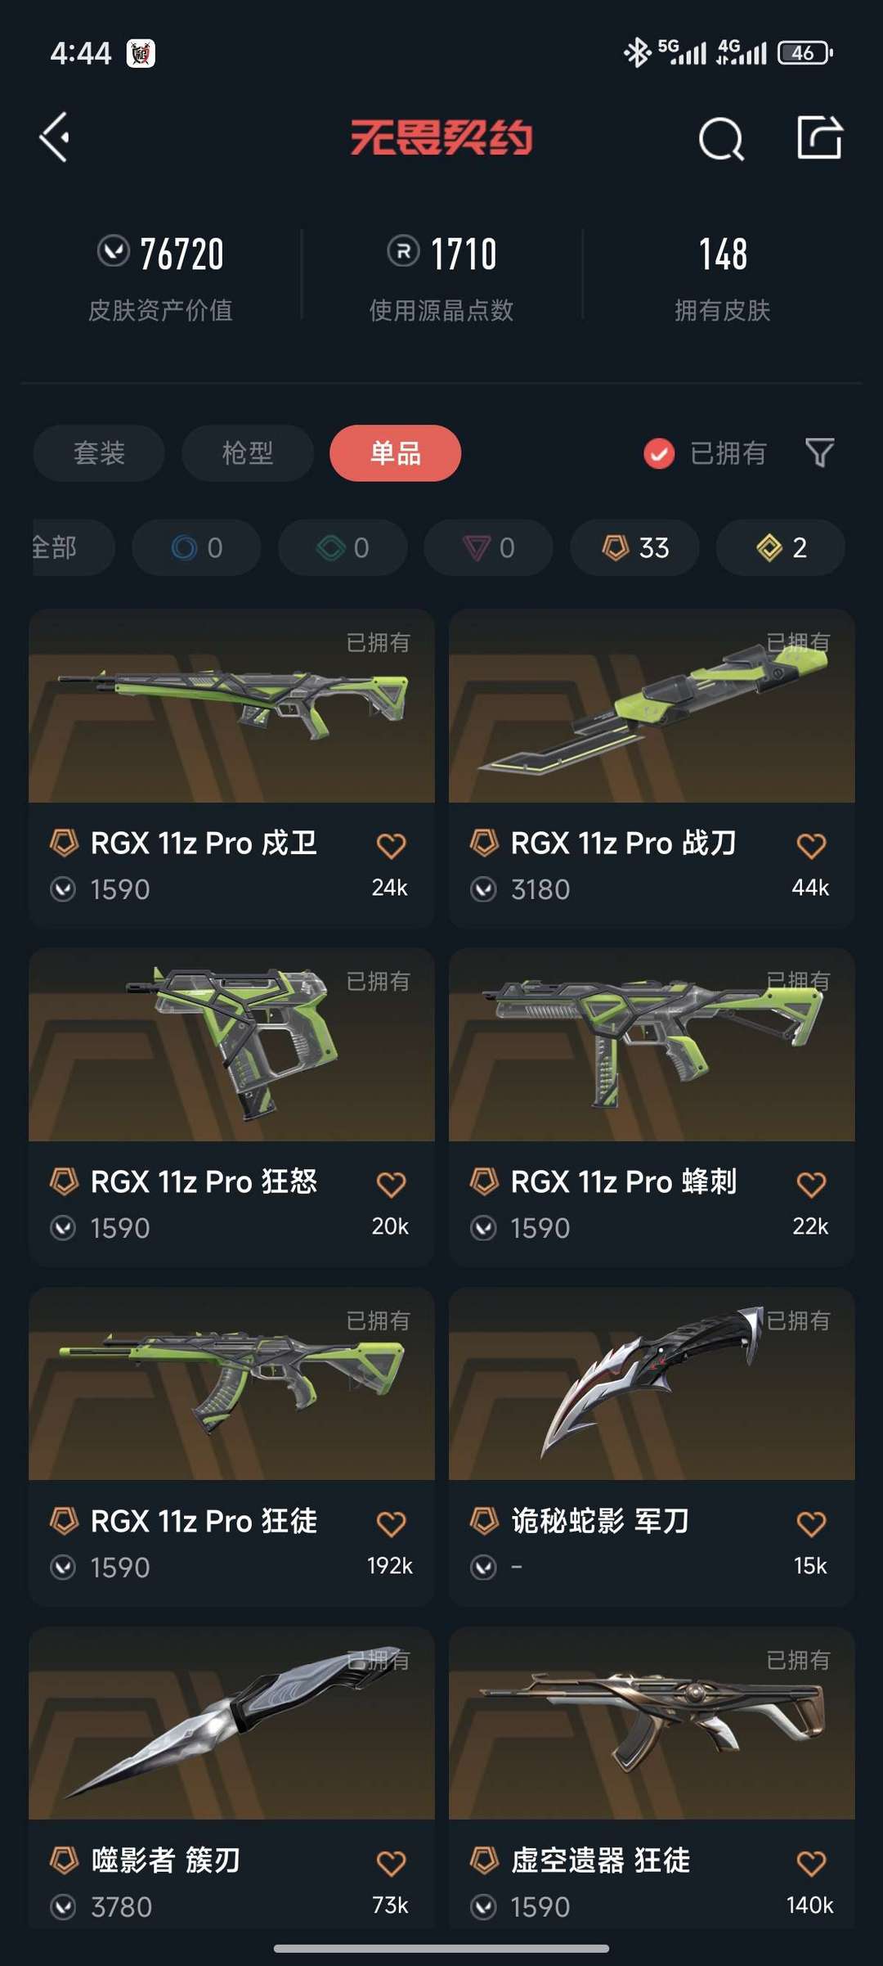Tap the share export icon
The height and width of the screenshot is (1966, 883).
(819, 137)
